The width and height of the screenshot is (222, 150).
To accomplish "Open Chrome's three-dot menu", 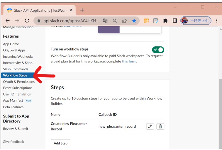I will (x=217, y=21).
